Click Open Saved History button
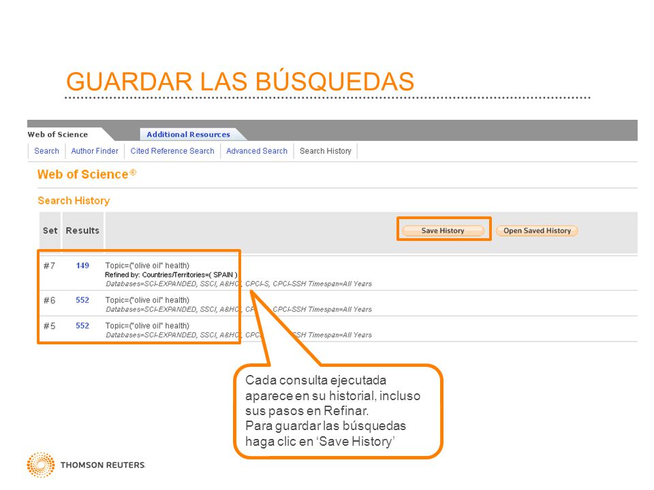 click(x=537, y=231)
